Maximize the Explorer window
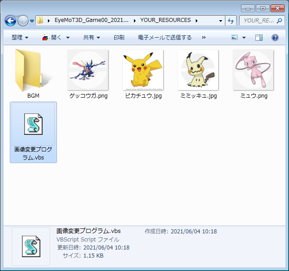The height and width of the screenshot is (271, 289). pos(263,9)
